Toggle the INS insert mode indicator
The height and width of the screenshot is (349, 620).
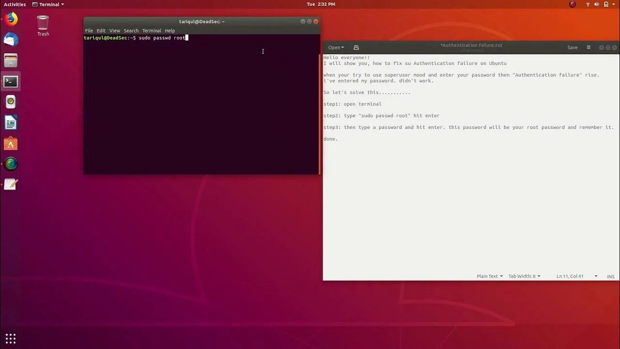611,276
